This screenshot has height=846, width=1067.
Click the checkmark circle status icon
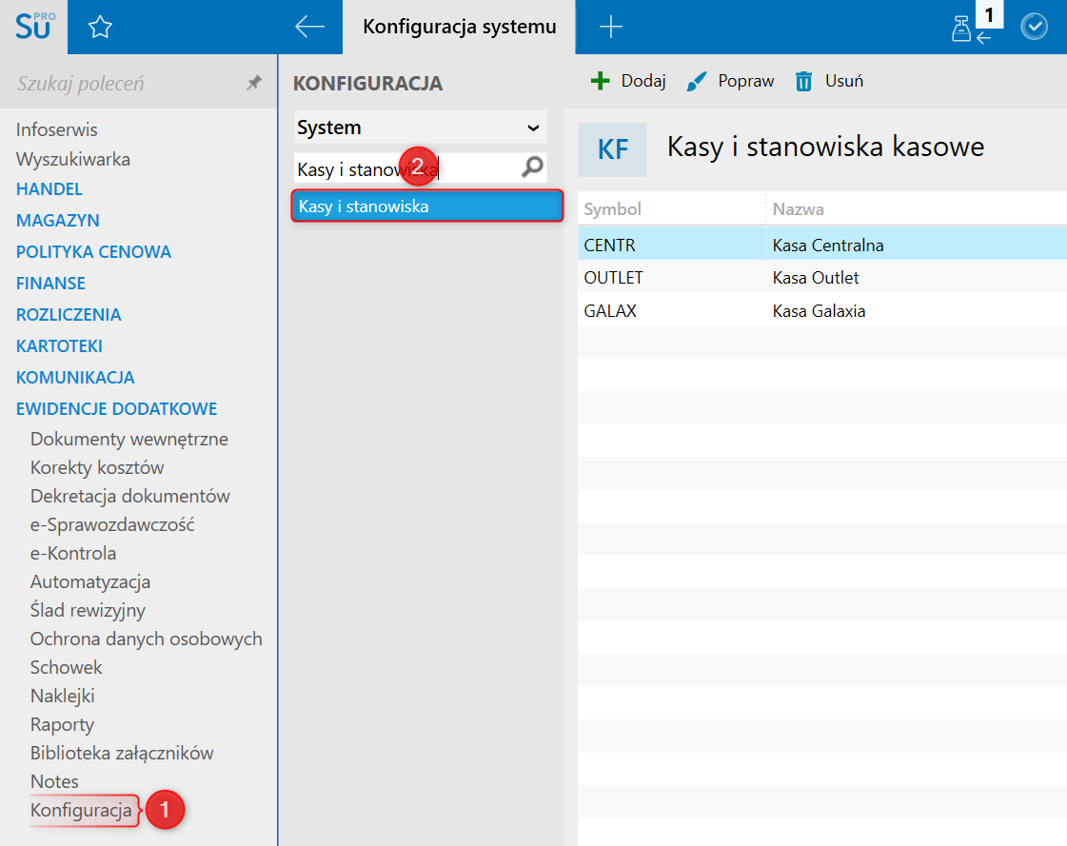pos(1034,27)
